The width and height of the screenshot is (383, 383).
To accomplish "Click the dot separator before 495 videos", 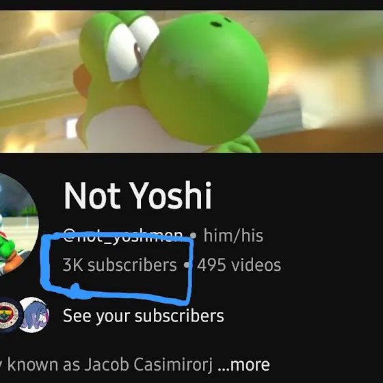I will (x=187, y=265).
